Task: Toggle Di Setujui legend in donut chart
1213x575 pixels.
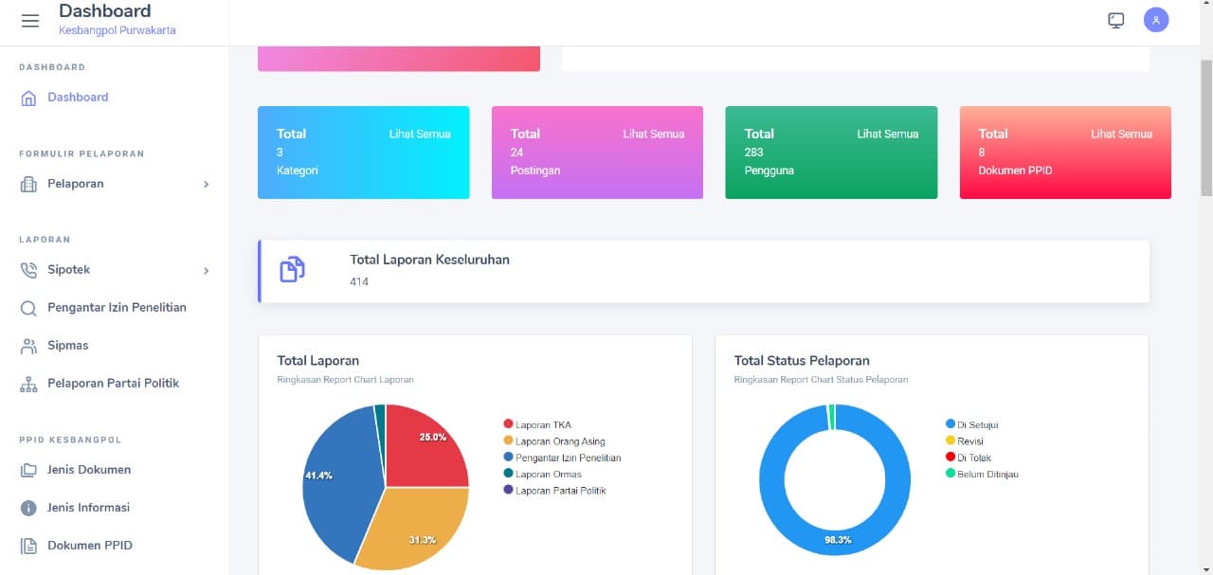Action: (x=976, y=424)
